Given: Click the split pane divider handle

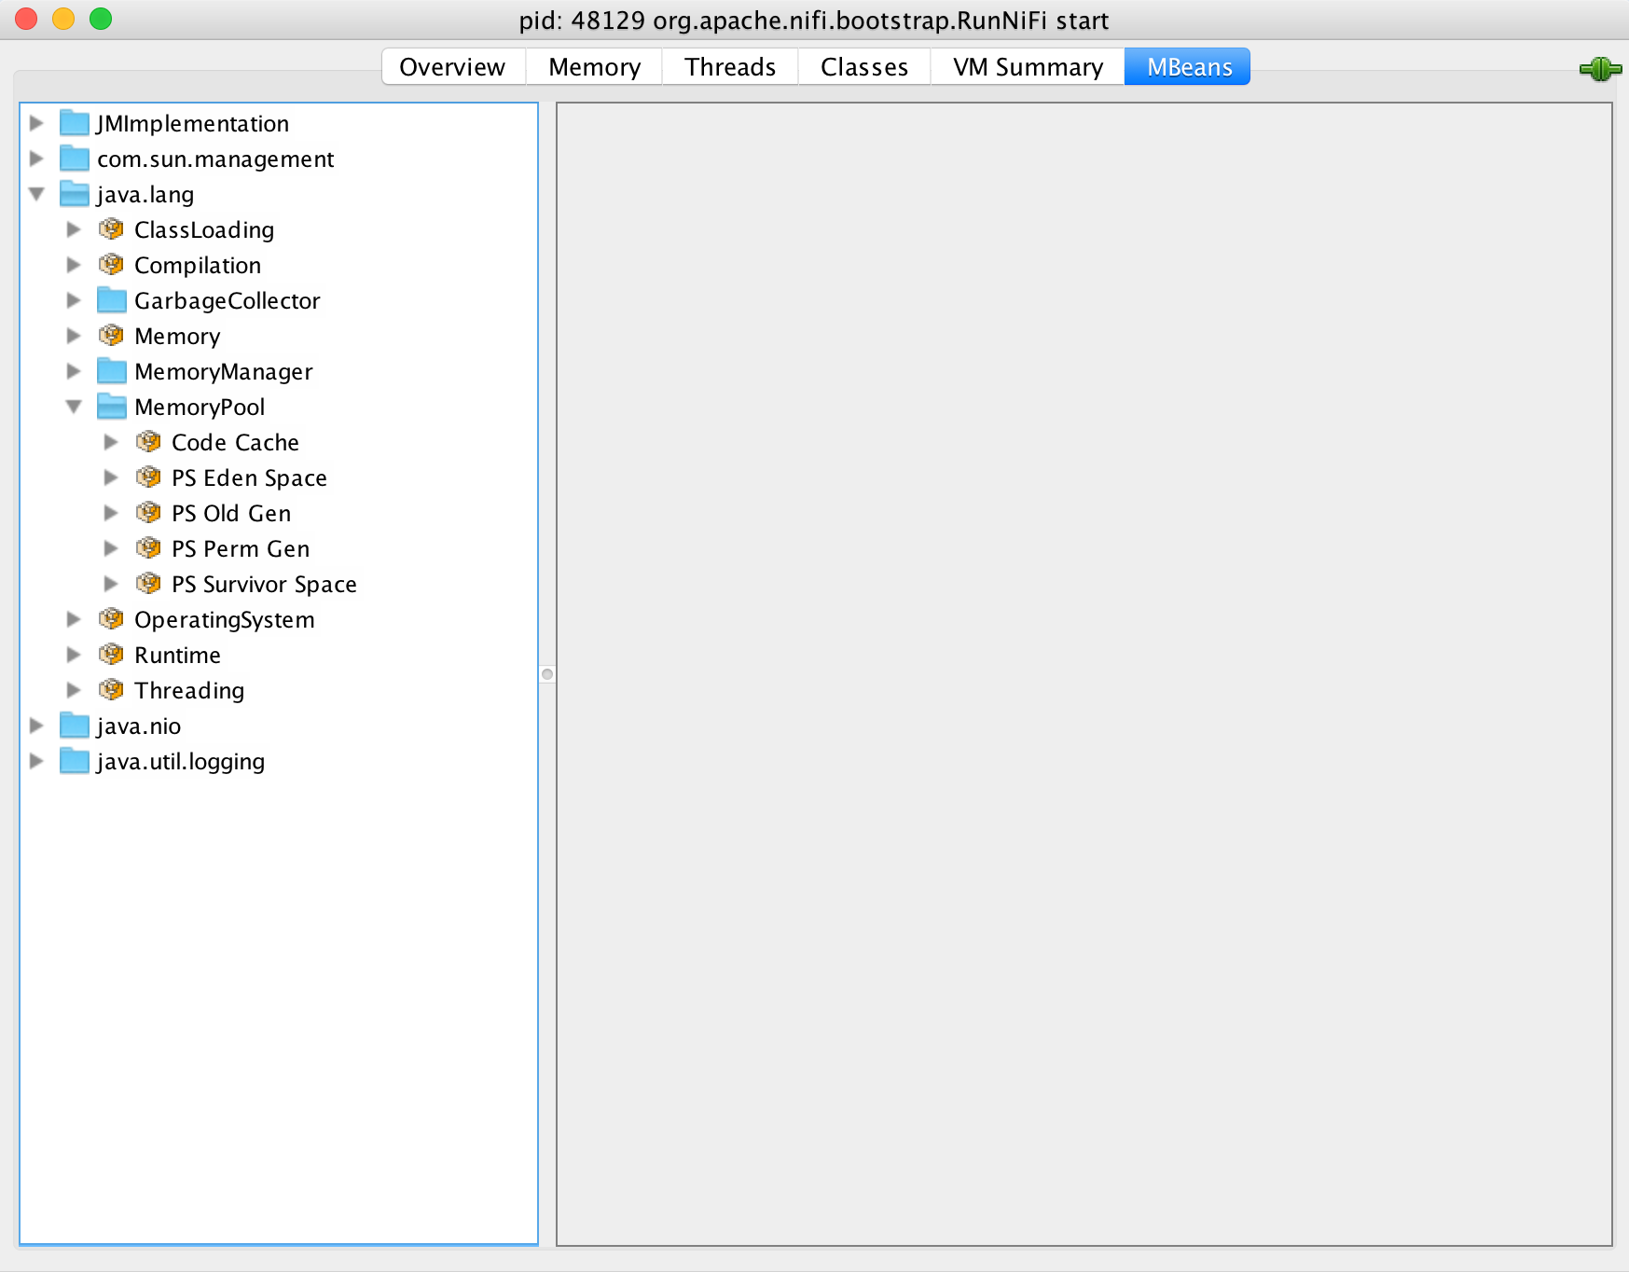Looking at the screenshot, I should coord(547,673).
